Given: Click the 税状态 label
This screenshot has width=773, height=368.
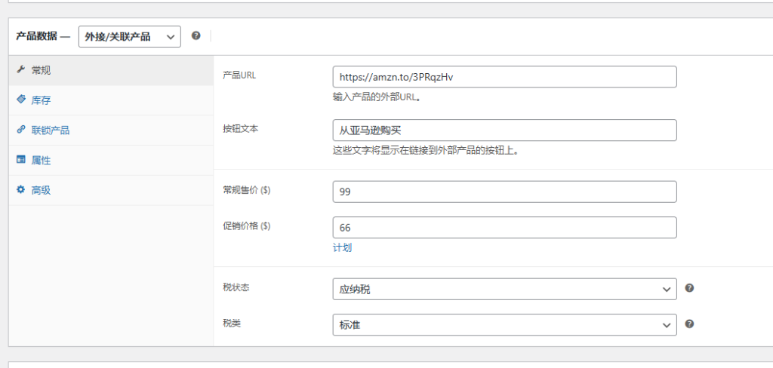Looking at the screenshot, I should [236, 288].
